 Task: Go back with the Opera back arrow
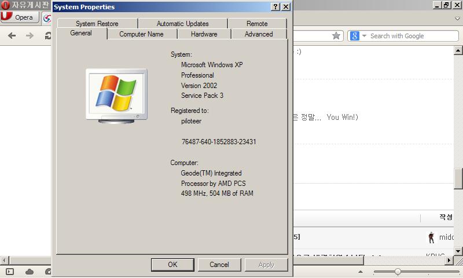(x=12, y=36)
